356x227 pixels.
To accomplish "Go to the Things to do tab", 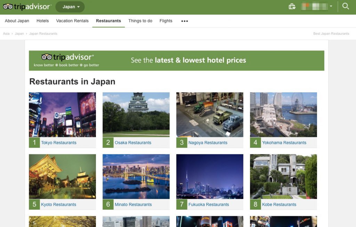I will coord(140,21).
